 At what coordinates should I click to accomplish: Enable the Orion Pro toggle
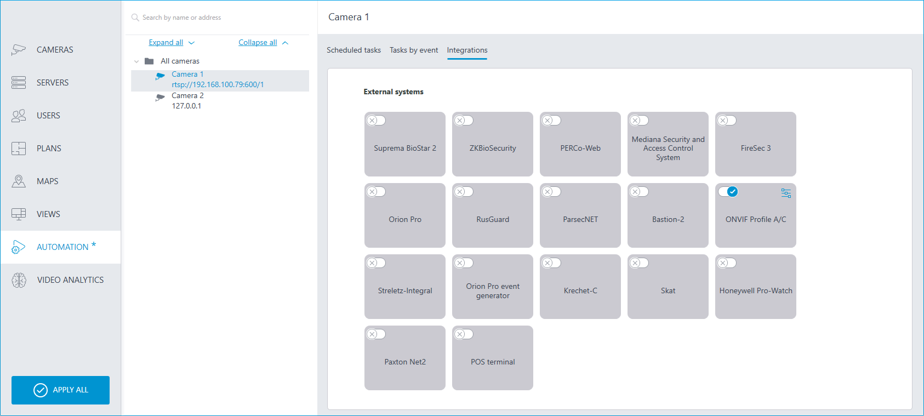pos(377,192)
